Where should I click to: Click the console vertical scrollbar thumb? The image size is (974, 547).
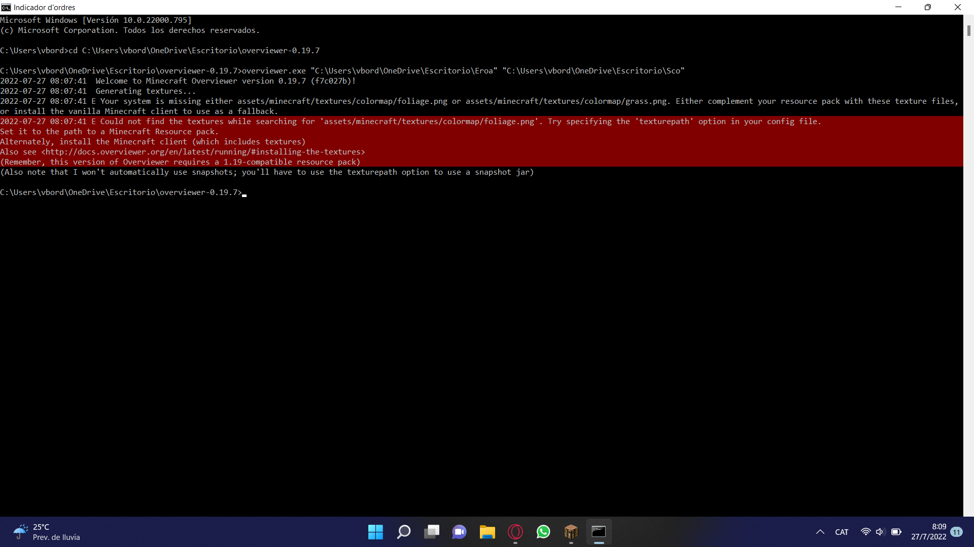coord(968,30)
